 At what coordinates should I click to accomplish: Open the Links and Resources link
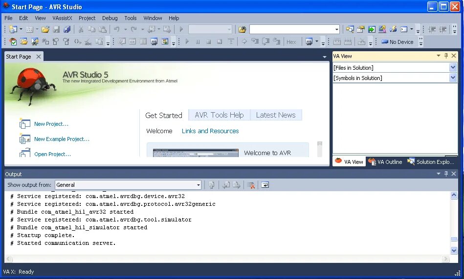click(210, 131)
